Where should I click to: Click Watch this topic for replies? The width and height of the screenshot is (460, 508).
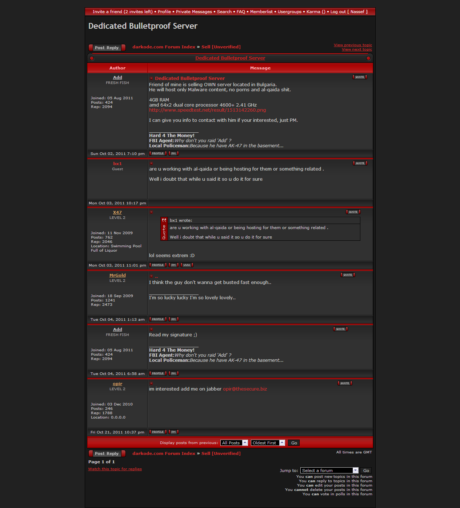point(115,469)
